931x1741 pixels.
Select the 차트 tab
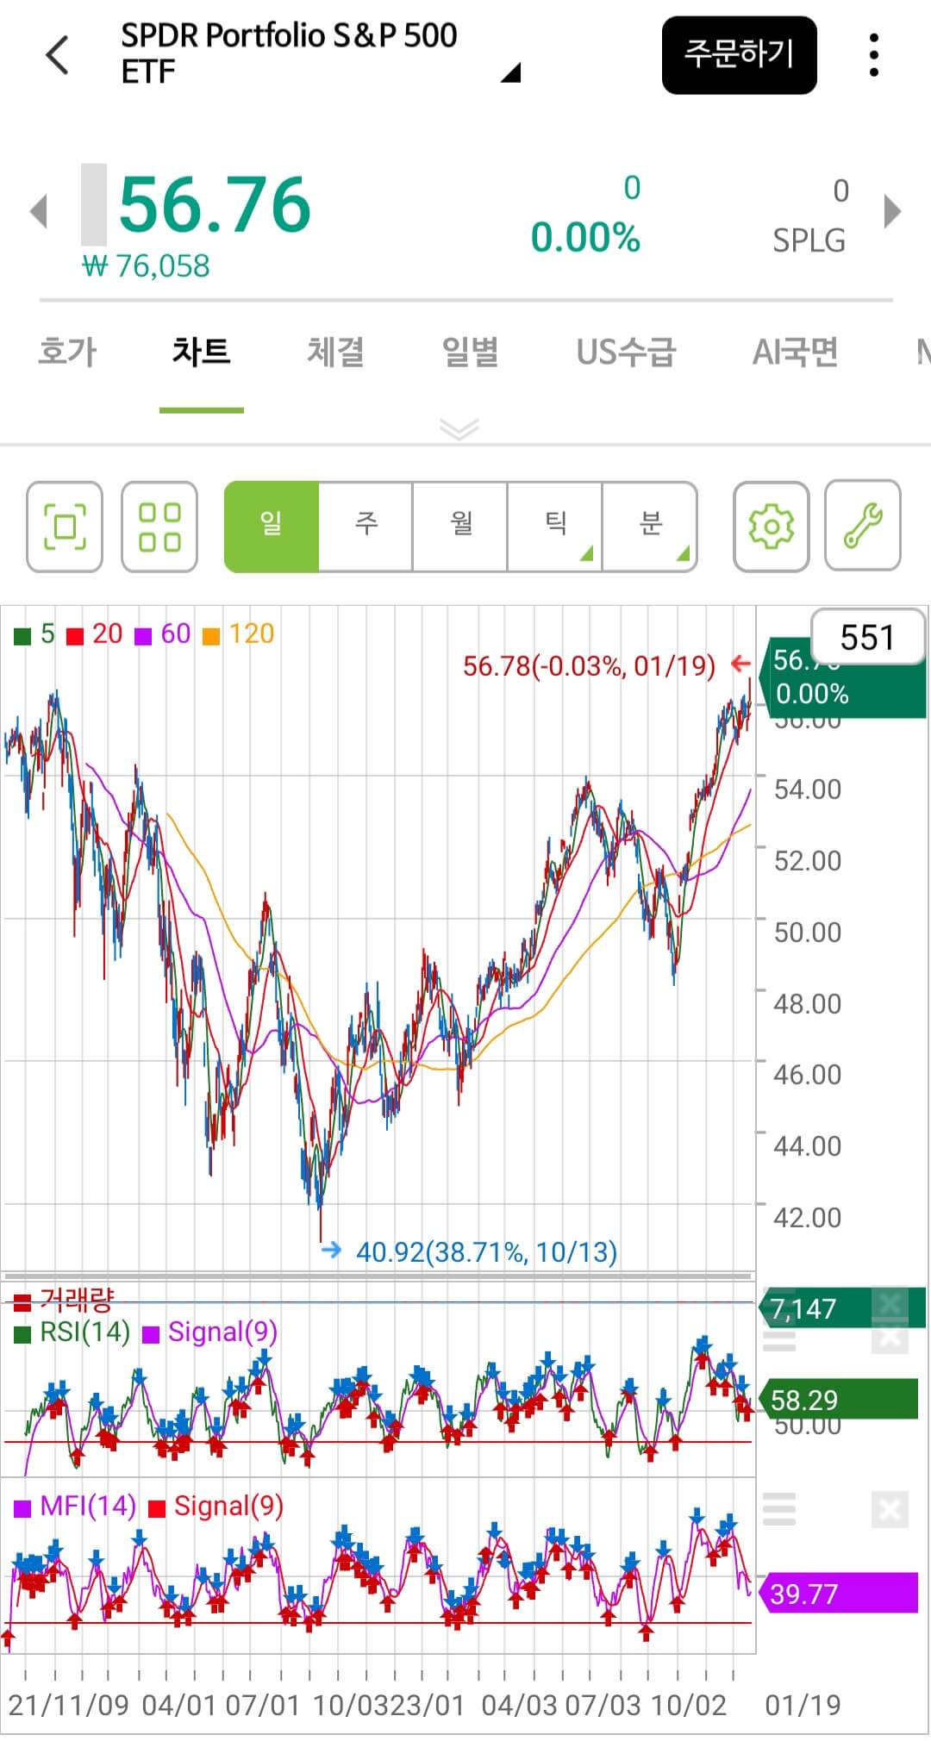point(201,352)
